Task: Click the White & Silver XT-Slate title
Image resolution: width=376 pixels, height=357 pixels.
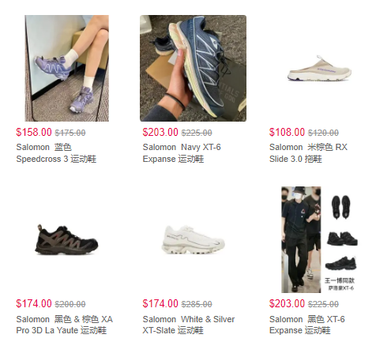Action: tap(189, 325)
